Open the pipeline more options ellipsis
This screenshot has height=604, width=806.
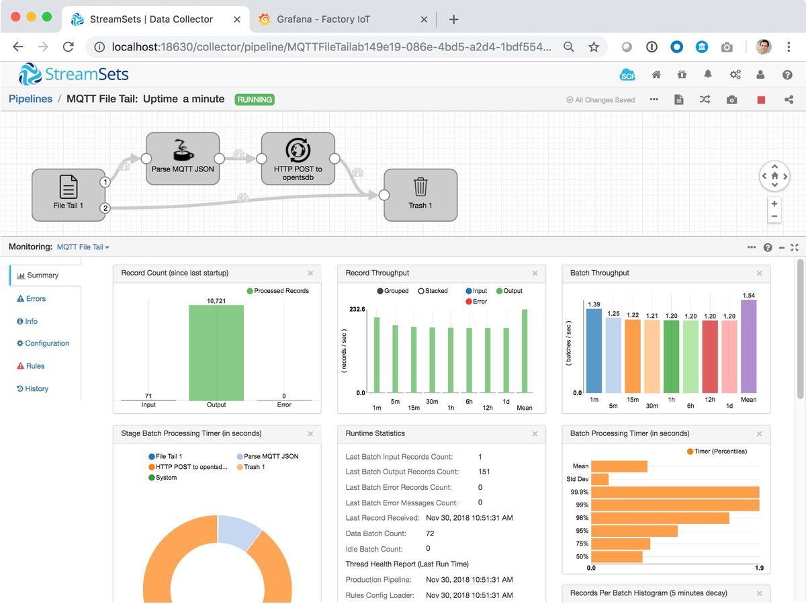tap(654, 99)
